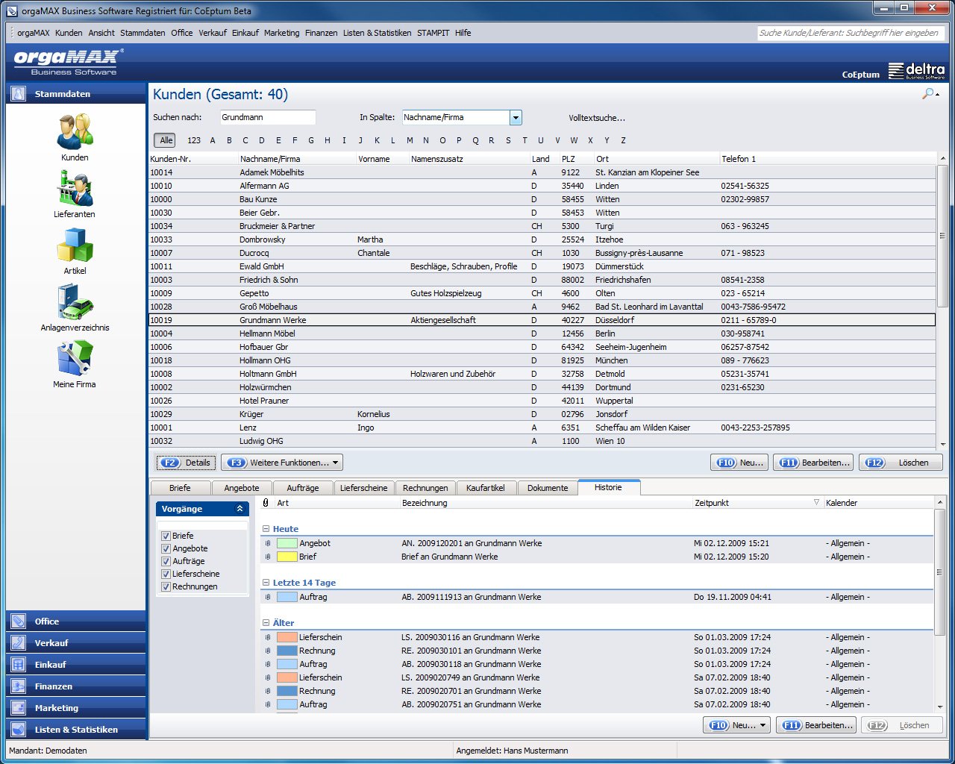Collapse the Letzte 14 Tage group

coord(266,583)
